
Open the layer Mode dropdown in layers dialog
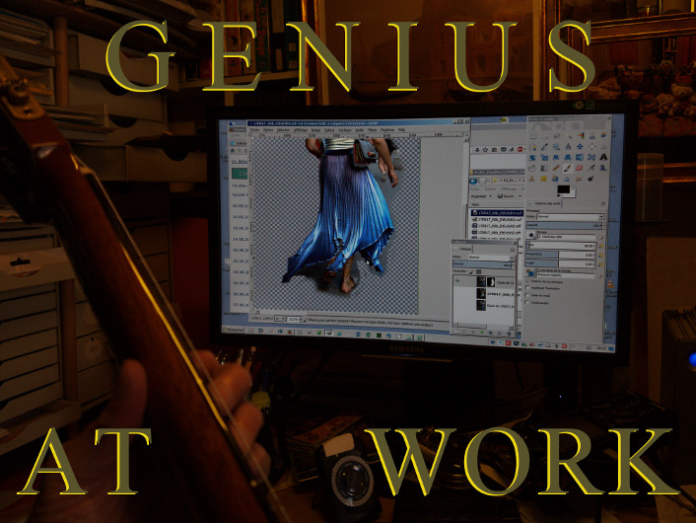click(x=491, y=258)
